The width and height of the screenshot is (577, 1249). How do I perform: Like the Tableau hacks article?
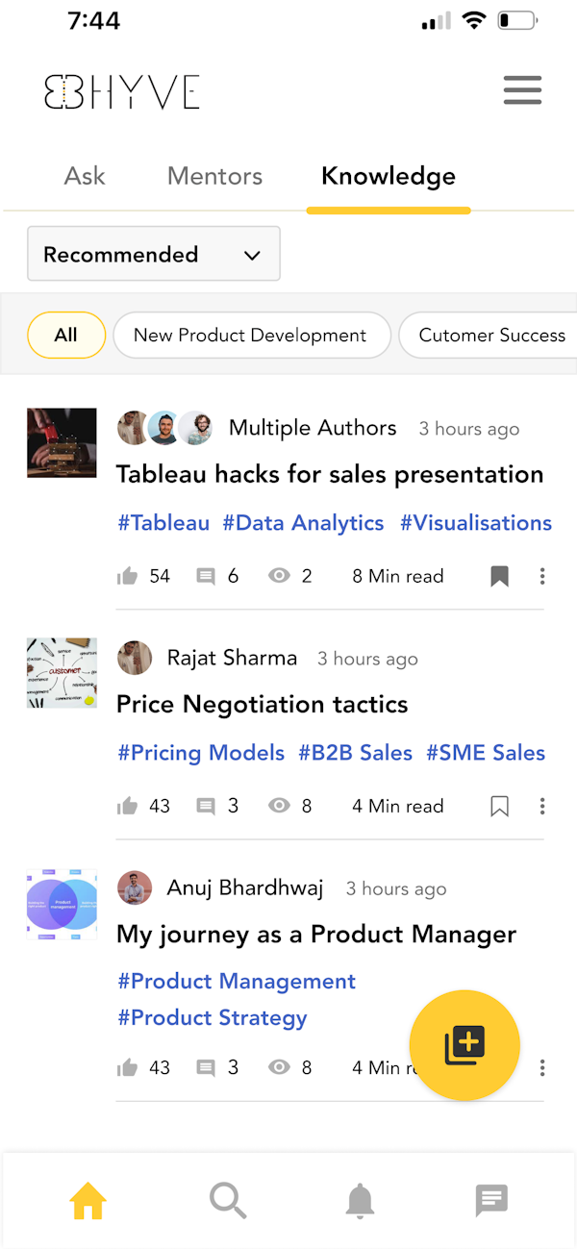click(x=127, y=576)
